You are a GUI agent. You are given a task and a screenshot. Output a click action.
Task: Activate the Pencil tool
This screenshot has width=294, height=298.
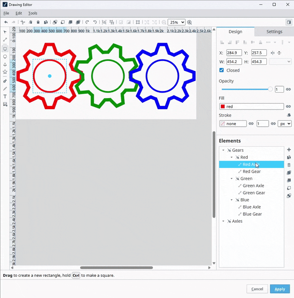[x=5, y=89]
